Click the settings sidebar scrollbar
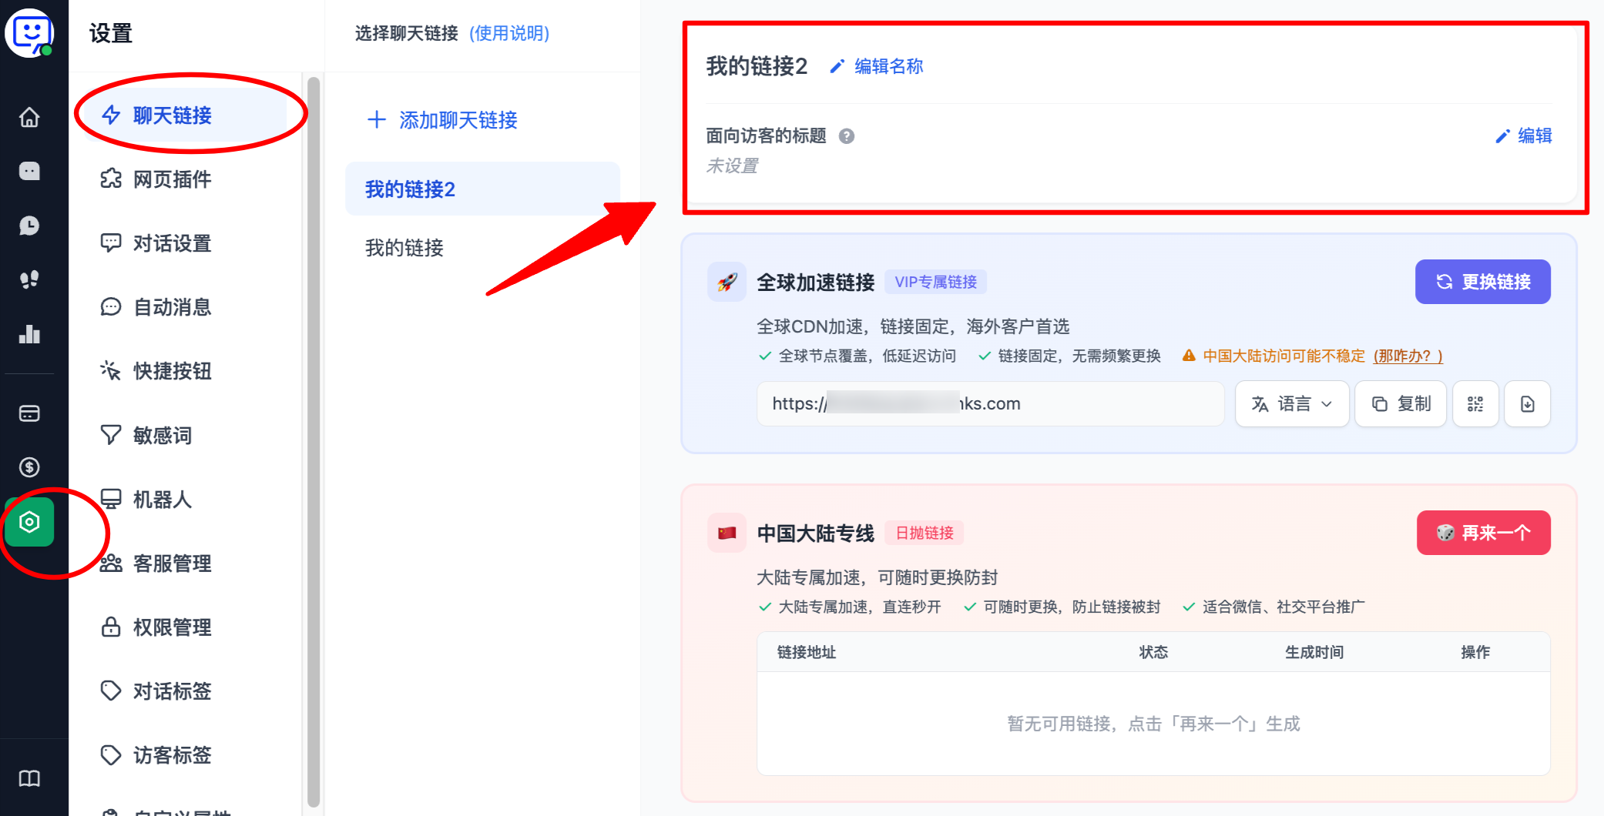 313,440
